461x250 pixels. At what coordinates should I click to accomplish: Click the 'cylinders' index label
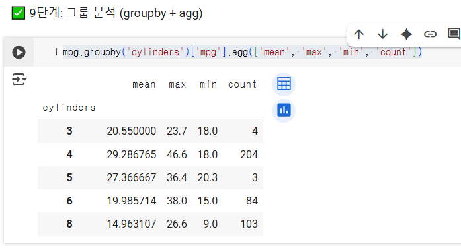[69, 108]
